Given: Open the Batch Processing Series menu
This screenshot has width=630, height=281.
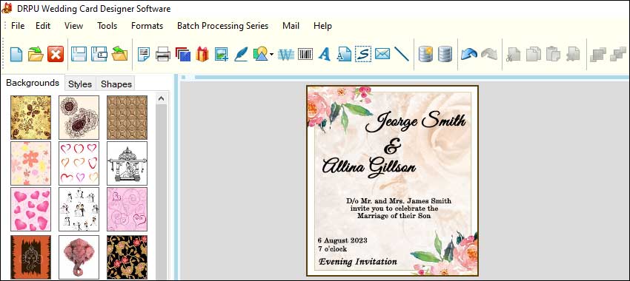Looking at the screenshot, I should [x=222, y=26].
